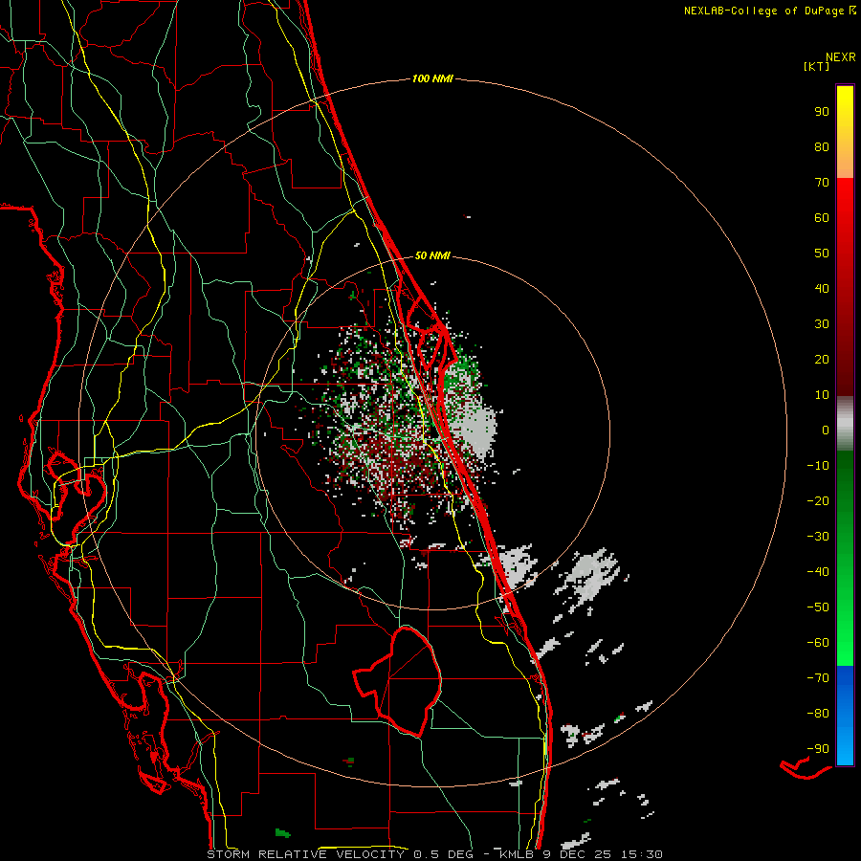The image size is (861, 861).
Task: Click the -60 value on the velocity scale
Action: 818,643
